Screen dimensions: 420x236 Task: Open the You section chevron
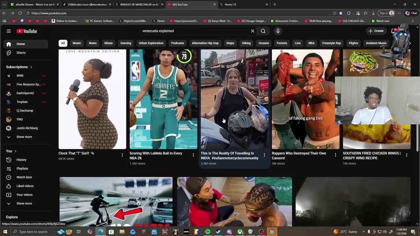pyautogui.click(x=15, y=151)
